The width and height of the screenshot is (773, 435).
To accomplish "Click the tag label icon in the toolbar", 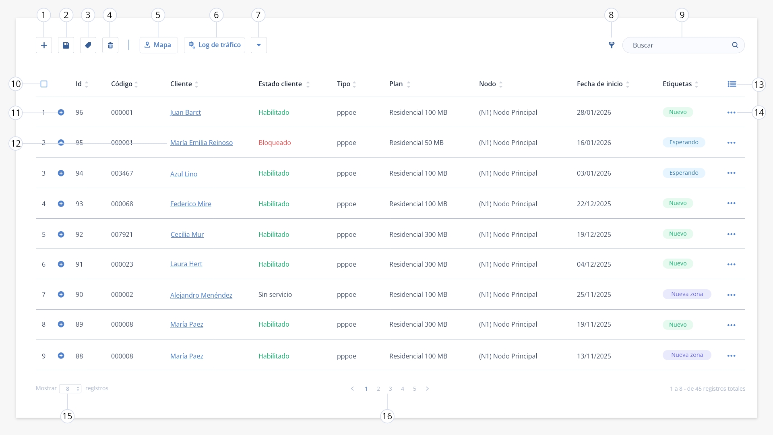I will click(88, 45).
